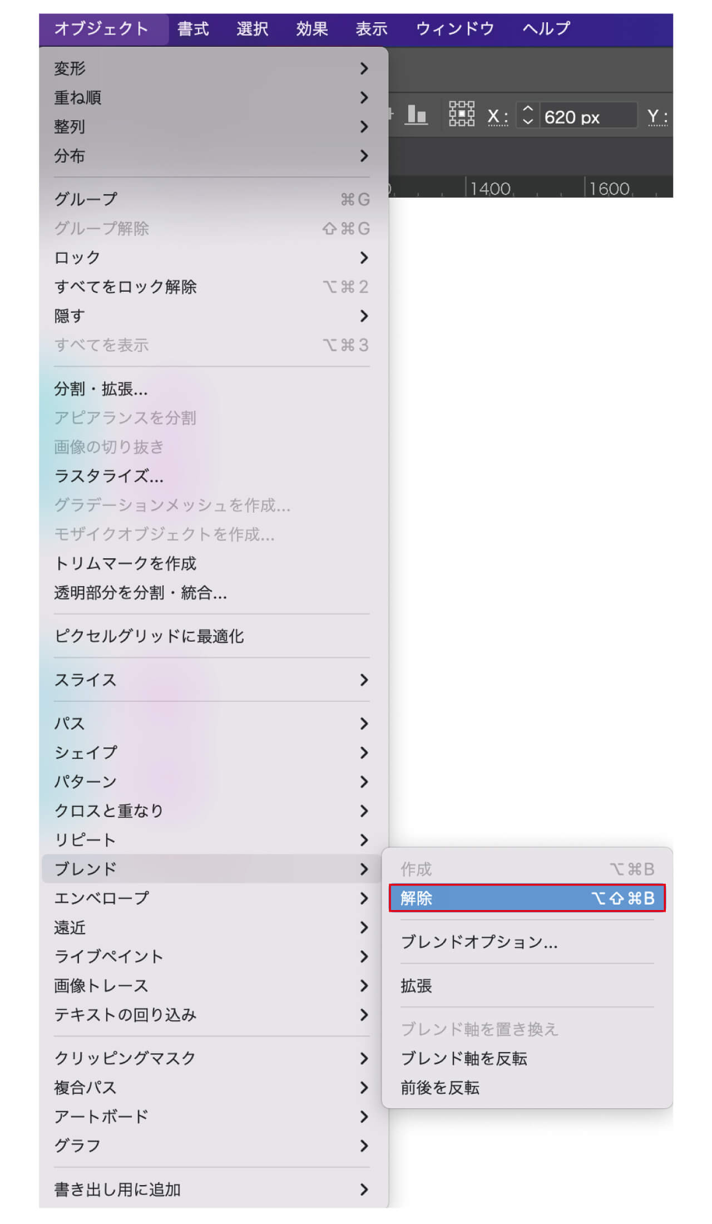Open the オブジェクト menu in menu bar
This screenshot has width=712, height=1224.
coord(101,29)
